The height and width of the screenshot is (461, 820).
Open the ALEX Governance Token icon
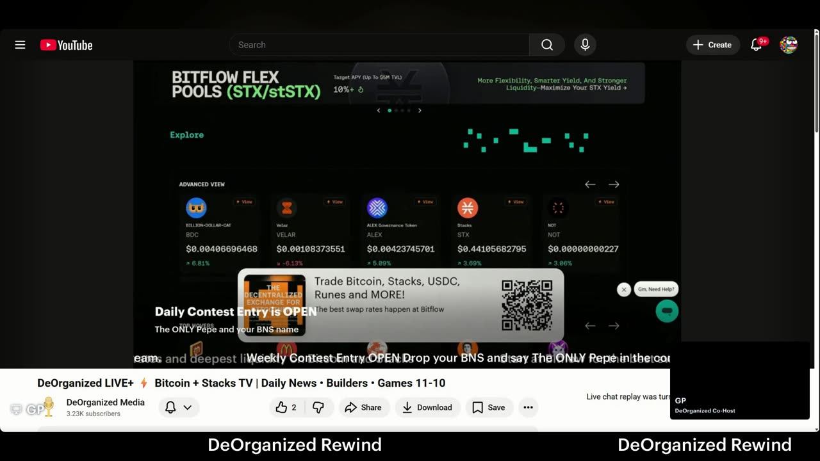377,207
